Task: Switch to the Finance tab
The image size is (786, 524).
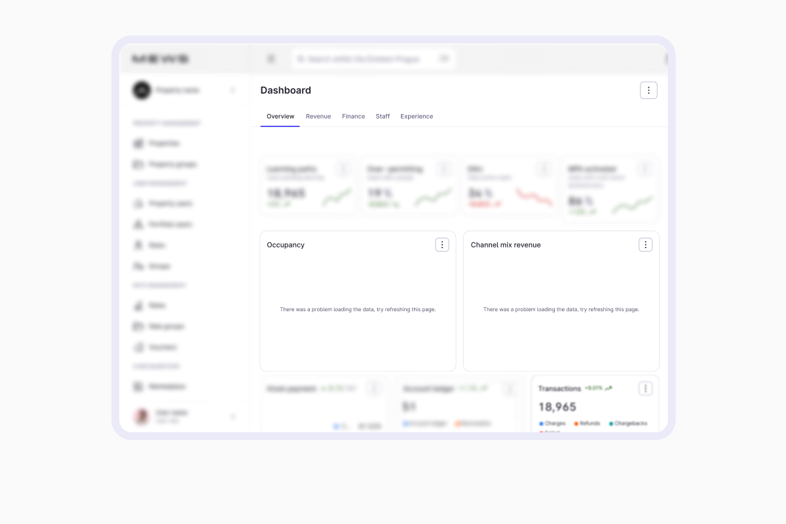Action: tap(353, 116)
